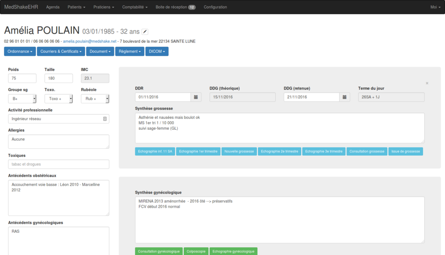Go to Configuration in the navbar

215,7
